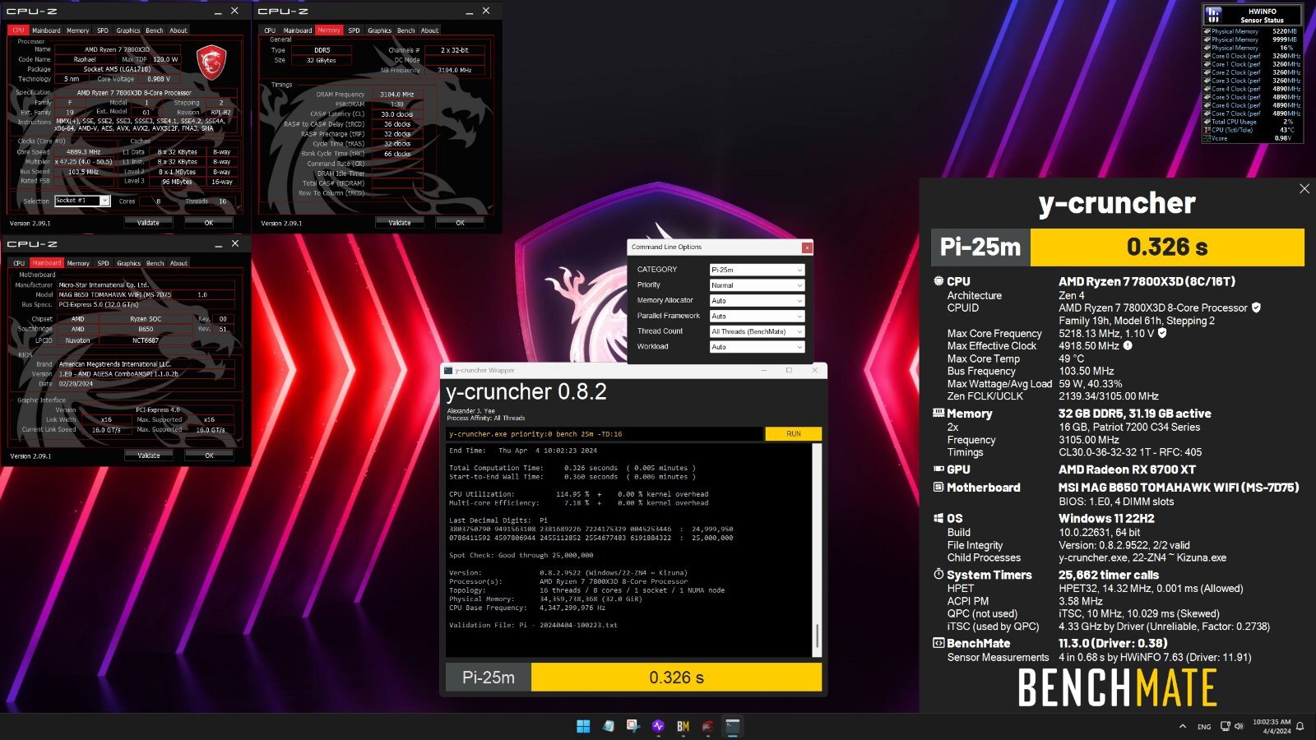The height and width of the screenshot is (740, 1316).
Task: Click the yellow RUN button in y-cruncher
Action: tap(793, 433)
